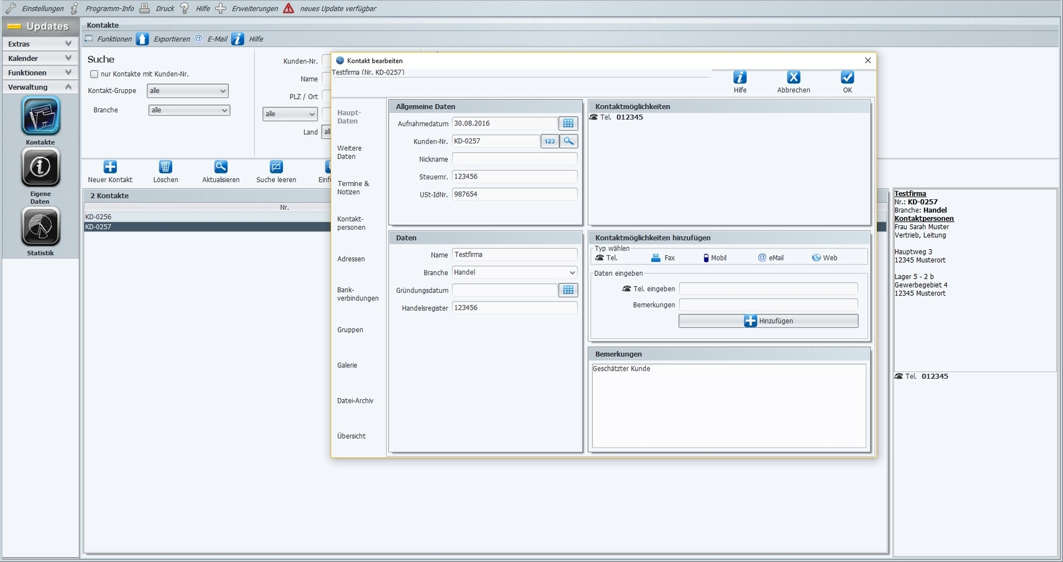Click neues Update verfügbar warning icon
The image size is (1063, 562).
click(288, 8)
